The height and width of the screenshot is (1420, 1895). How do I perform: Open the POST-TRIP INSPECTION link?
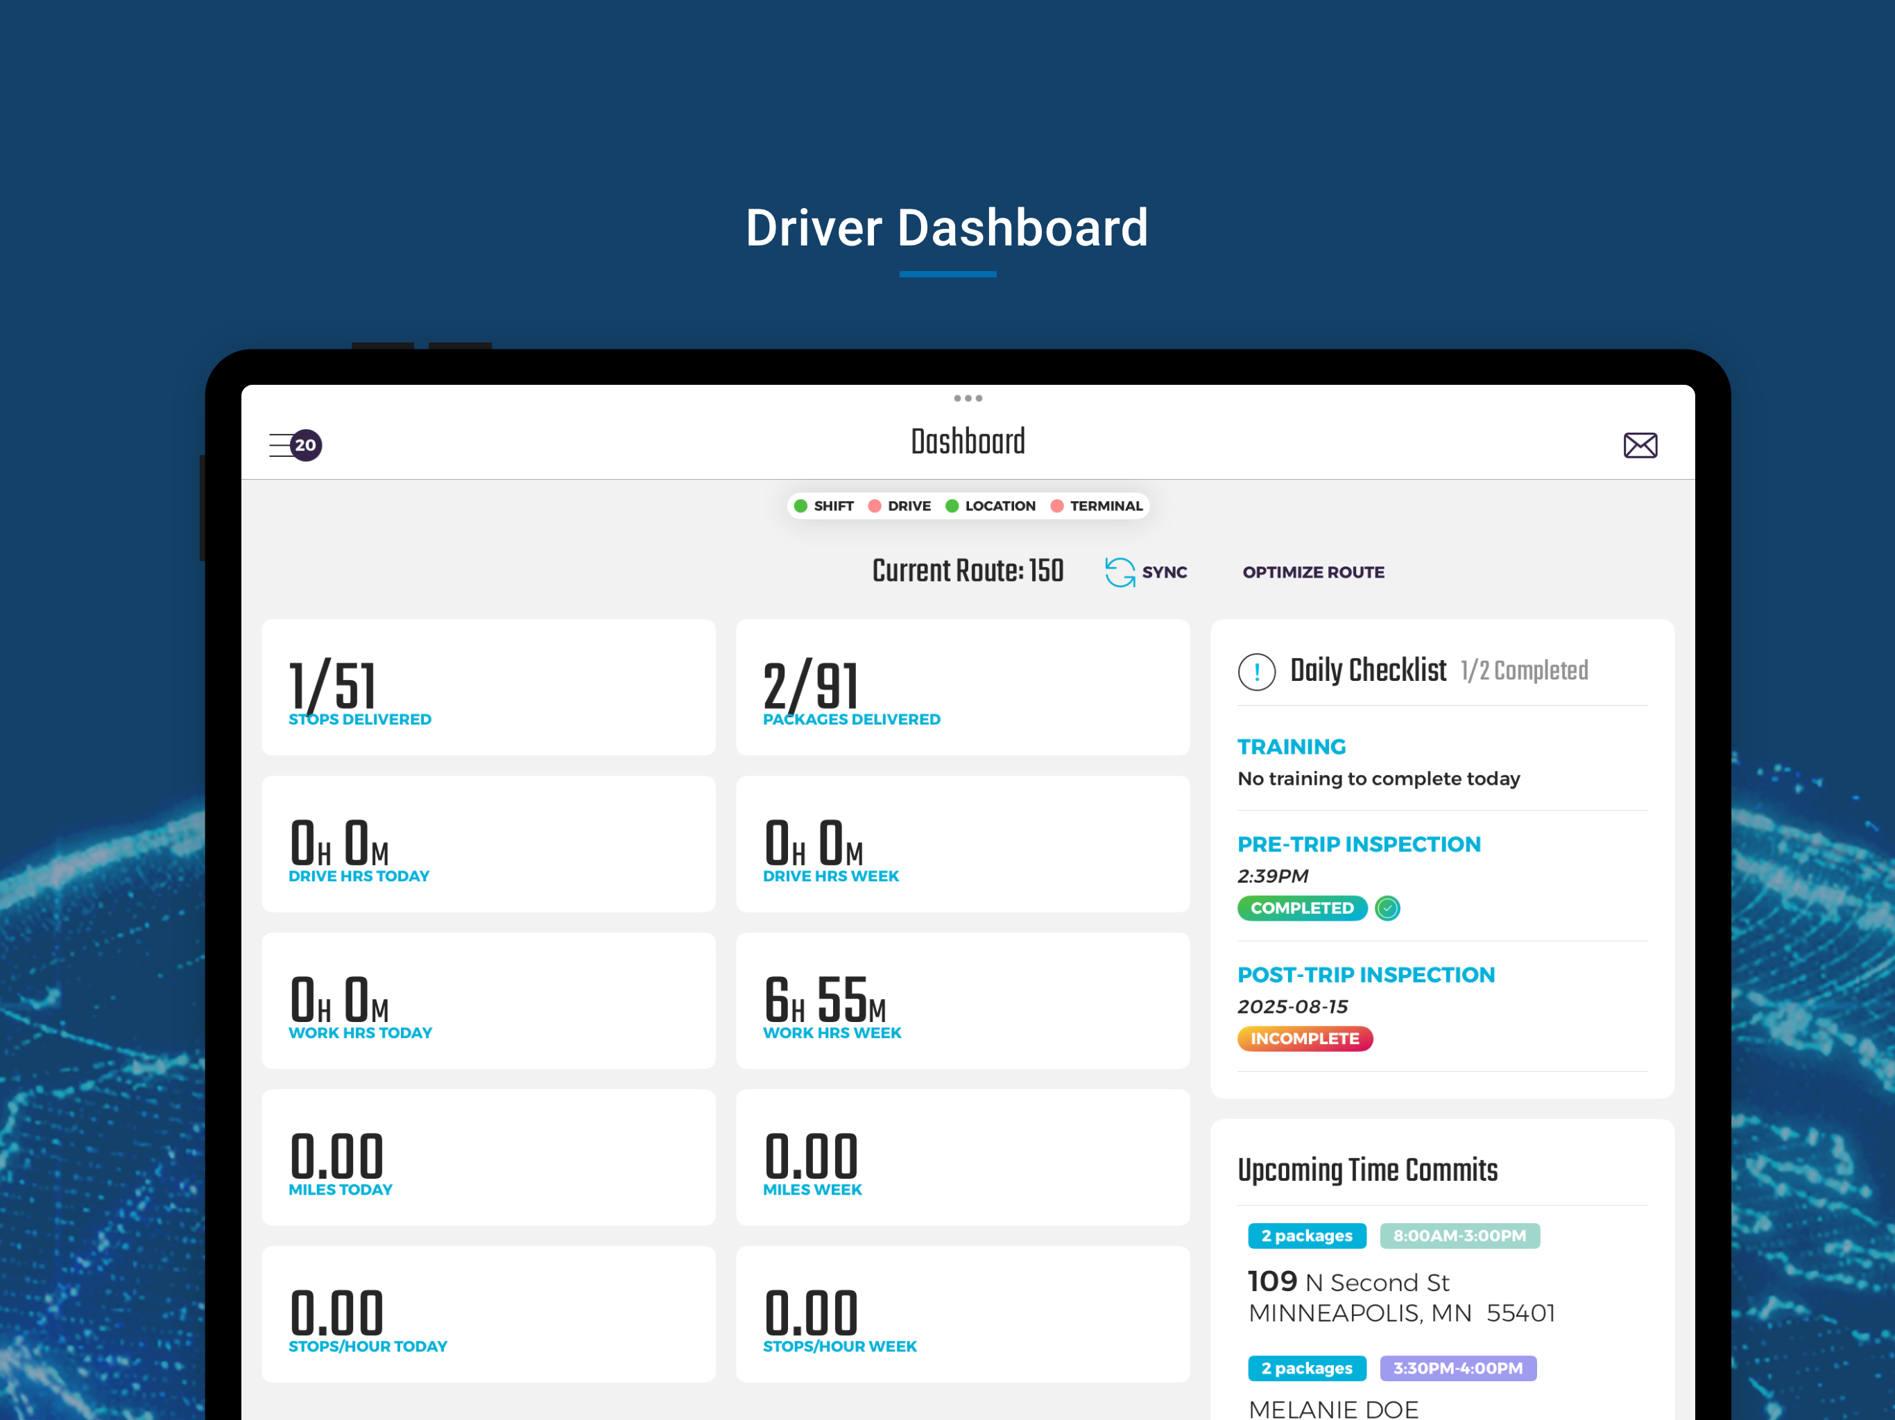click(x=1366, y=973)
